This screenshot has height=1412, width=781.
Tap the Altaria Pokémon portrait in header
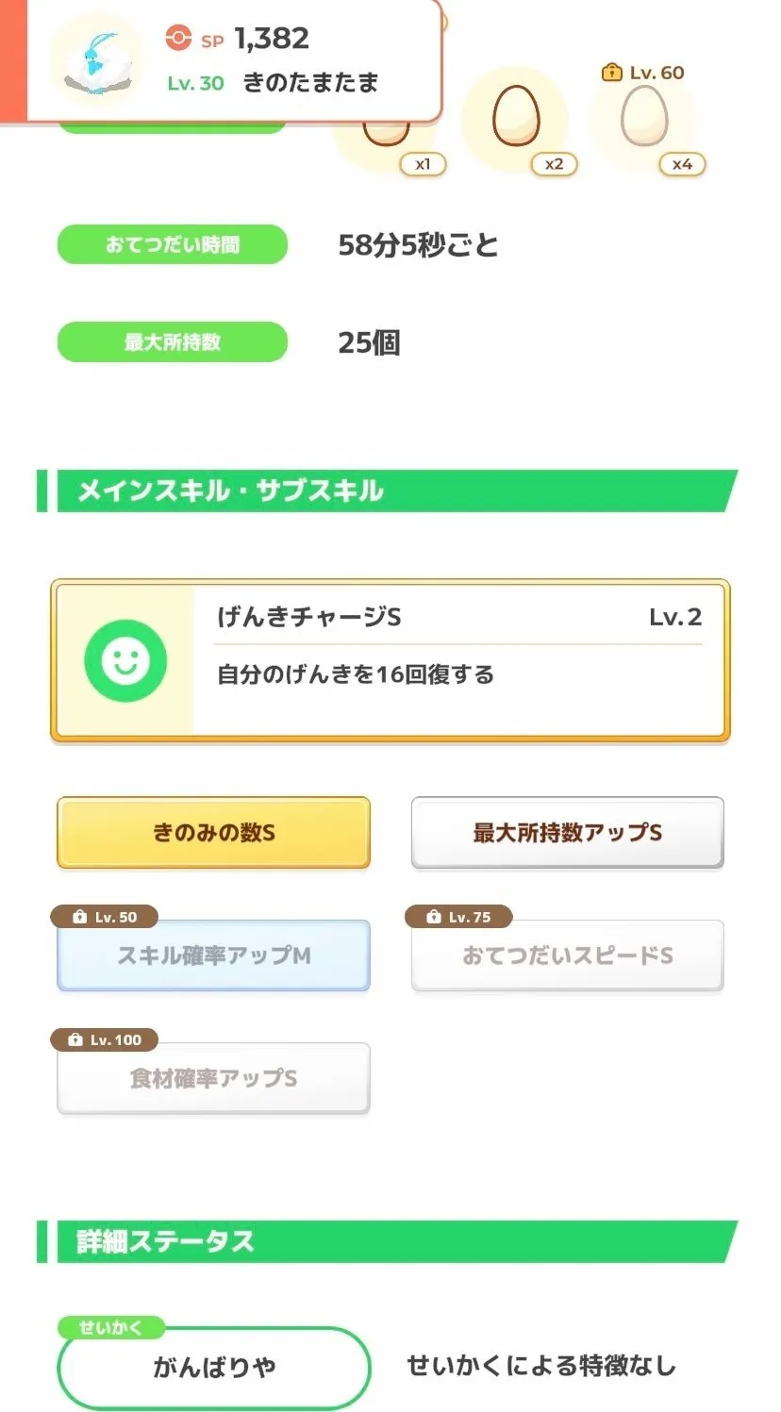(95, 62)
